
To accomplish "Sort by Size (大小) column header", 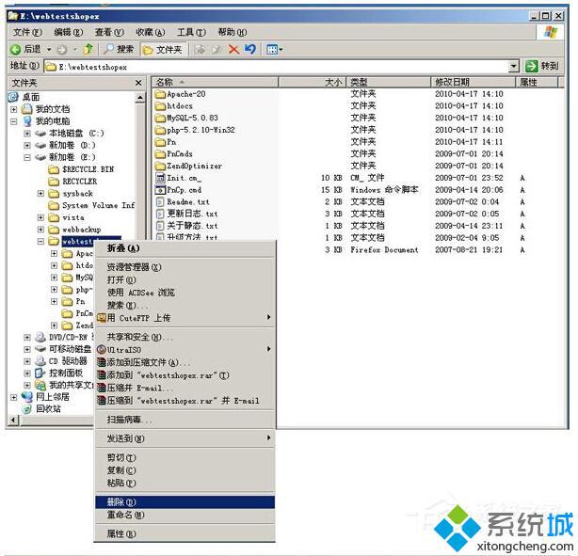I will pos(312,82).
